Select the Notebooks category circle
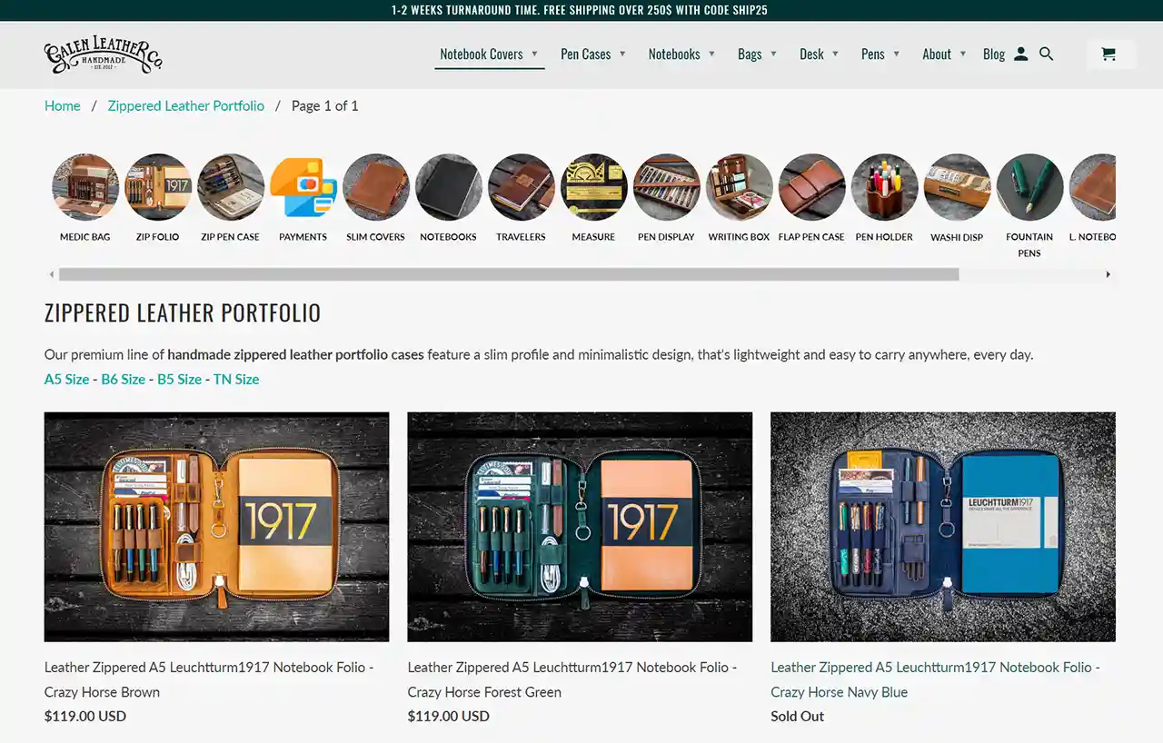The image size is (1163, 743). [x=449, y=187]
